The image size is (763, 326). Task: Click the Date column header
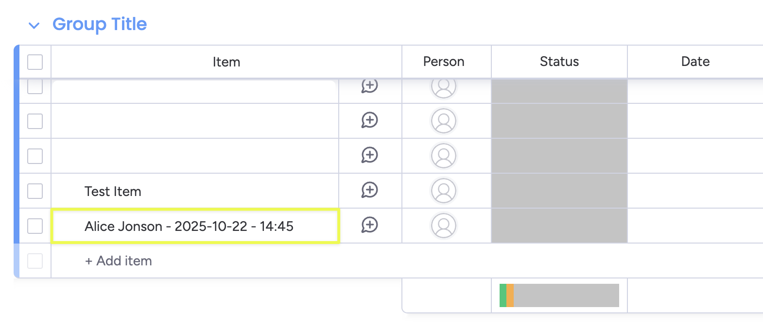pyautogui.click(x=695, y=62)
